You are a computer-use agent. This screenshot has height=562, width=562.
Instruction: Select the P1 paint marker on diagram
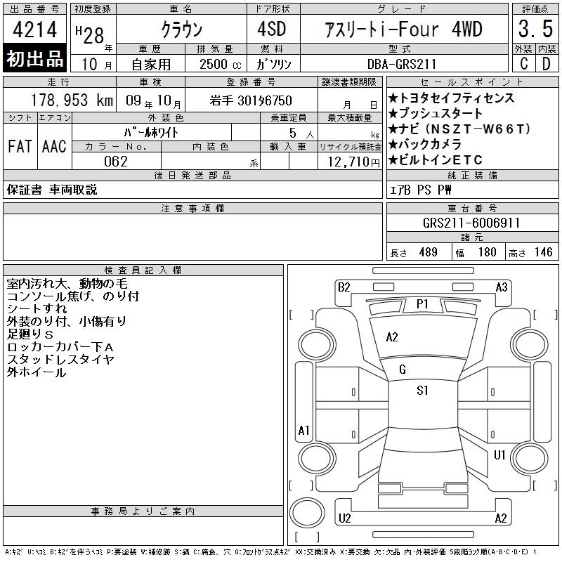422,304
